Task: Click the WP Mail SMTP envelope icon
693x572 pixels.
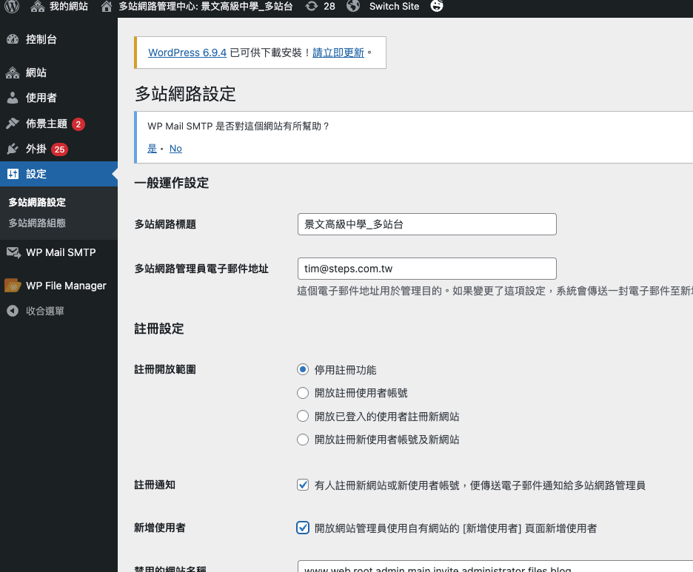Action: [14, 252]
